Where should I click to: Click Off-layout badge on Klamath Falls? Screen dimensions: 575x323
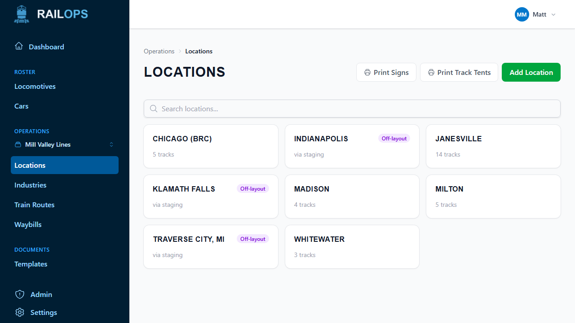(253, 189)
